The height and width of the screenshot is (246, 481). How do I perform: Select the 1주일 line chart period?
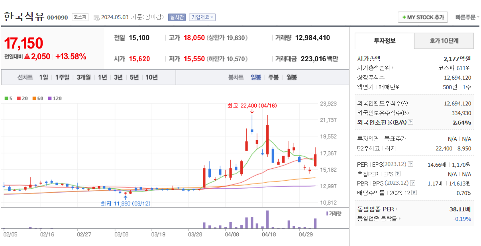click(x=62, y=77)
